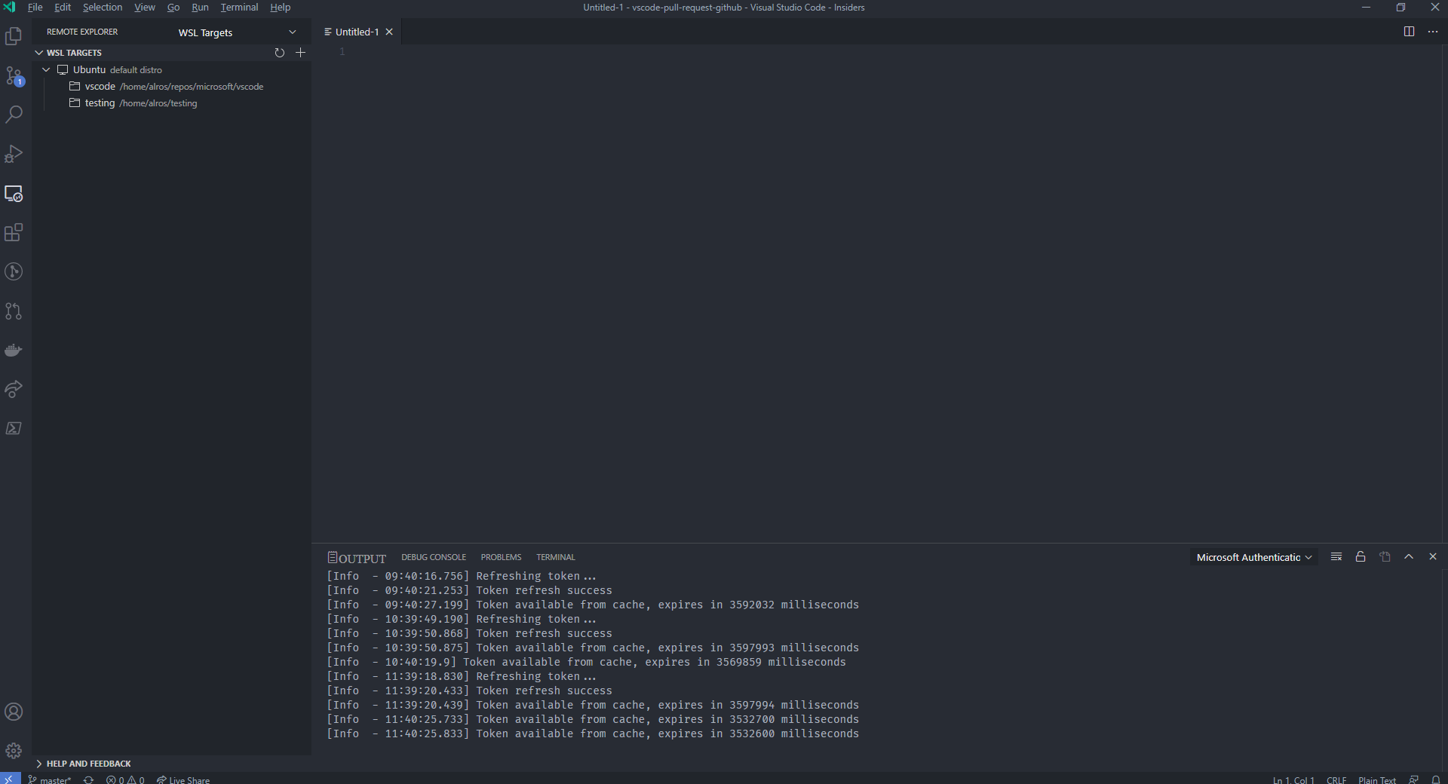
Task: Select the vscode folder under Ubuntu
Action: (172, 87)
